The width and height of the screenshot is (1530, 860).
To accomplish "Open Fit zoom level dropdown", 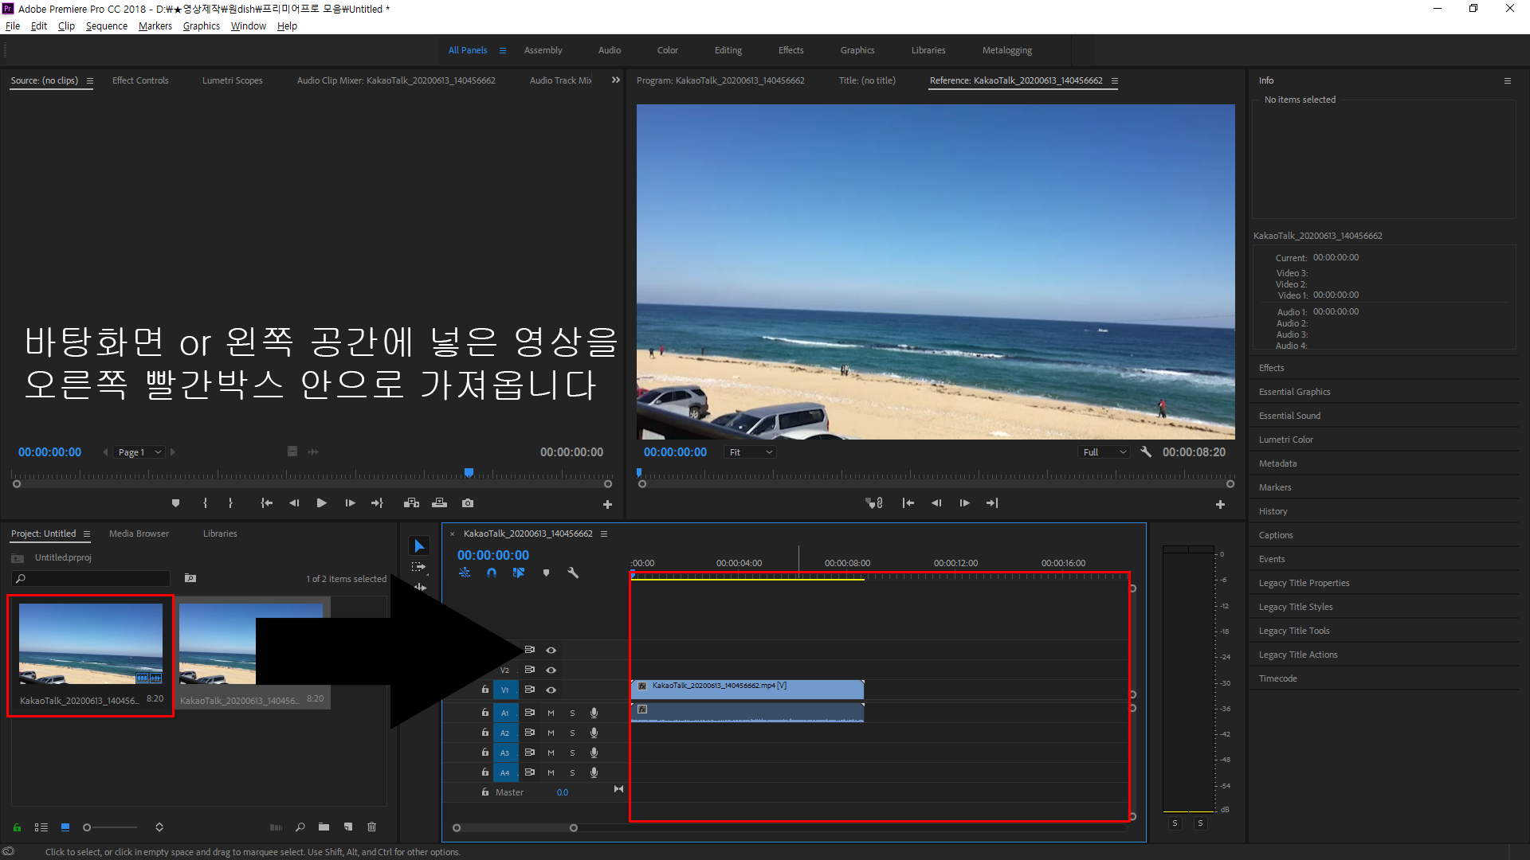I will click(x=751, y=451).
